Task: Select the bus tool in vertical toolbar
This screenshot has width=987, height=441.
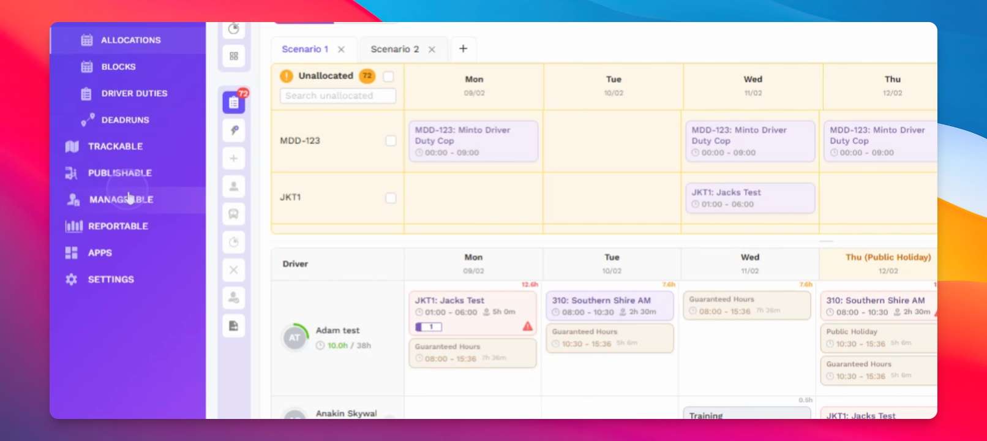Action: 234,214
